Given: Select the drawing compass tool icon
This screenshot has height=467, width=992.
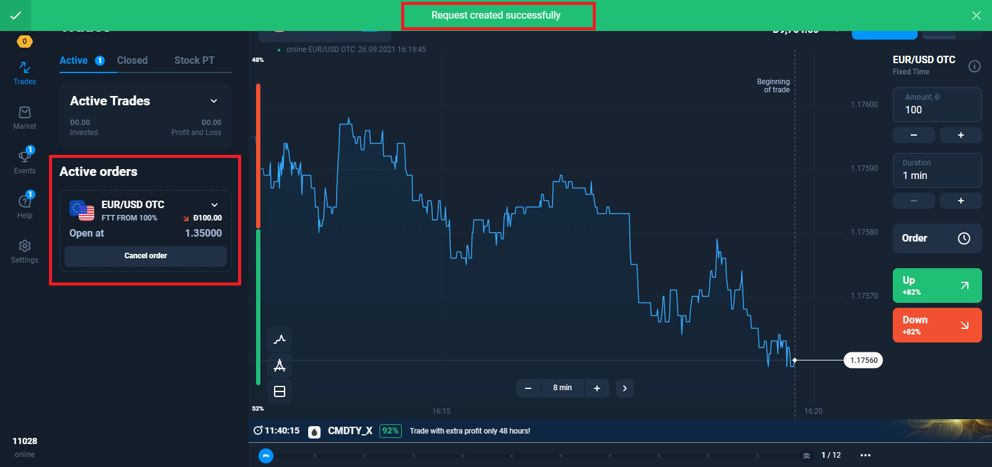Looking at the screenshot, I should [x=280, y=365].
